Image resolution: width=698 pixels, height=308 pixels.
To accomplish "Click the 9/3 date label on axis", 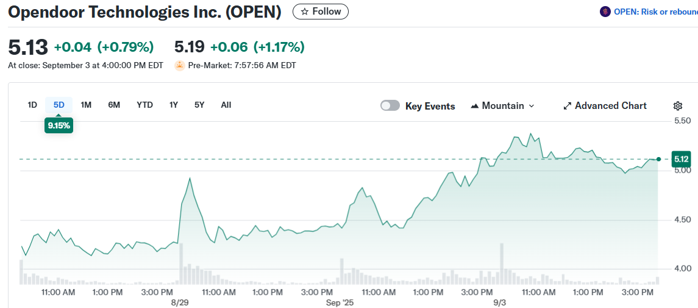I will (500, 303).
